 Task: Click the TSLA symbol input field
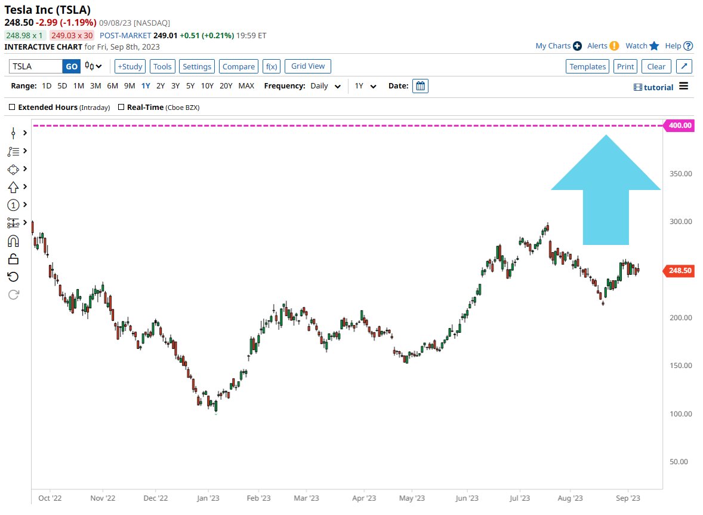(x=35, y=66)
